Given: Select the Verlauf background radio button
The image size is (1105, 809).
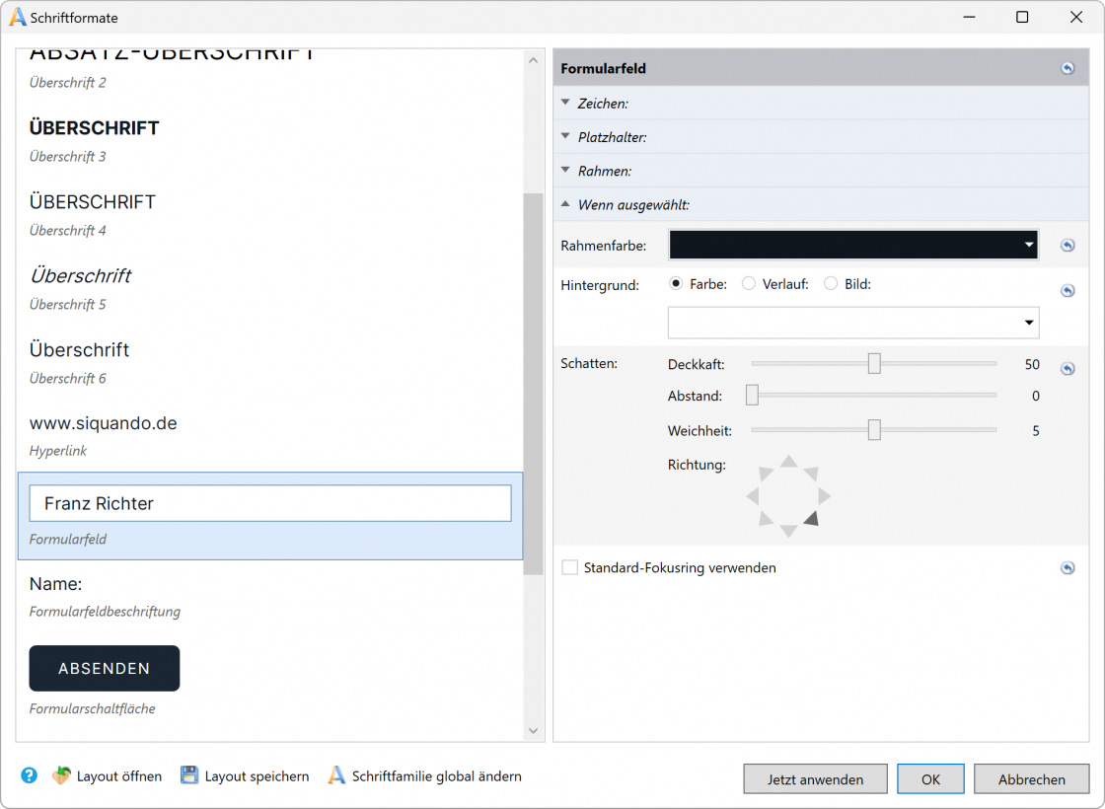Looking at the screenshot, I should (x=749, y=284).
